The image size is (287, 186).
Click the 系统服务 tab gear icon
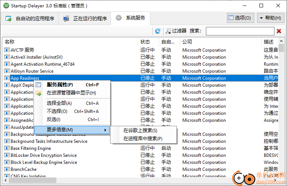click(118, 18)
